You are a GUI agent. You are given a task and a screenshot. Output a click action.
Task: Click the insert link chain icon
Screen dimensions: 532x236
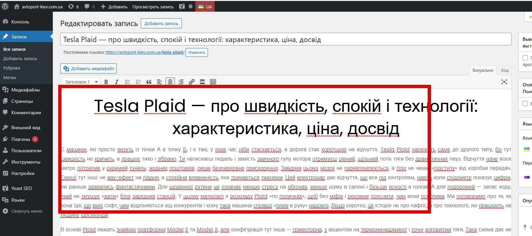coord(192,82)
